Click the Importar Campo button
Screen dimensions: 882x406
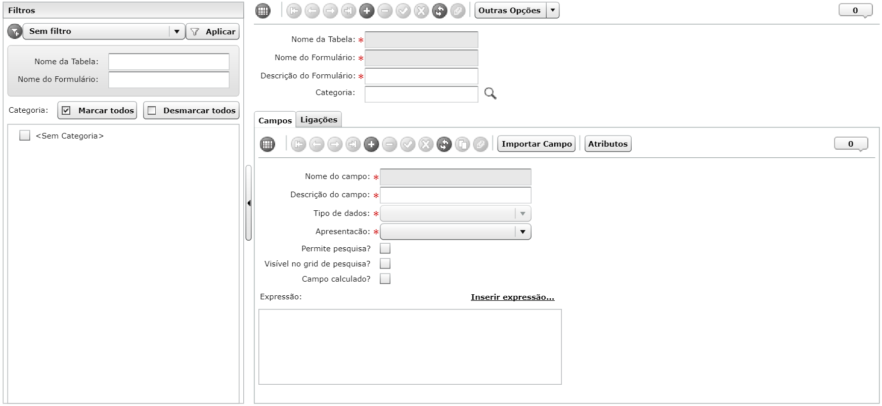click(537, 144)
